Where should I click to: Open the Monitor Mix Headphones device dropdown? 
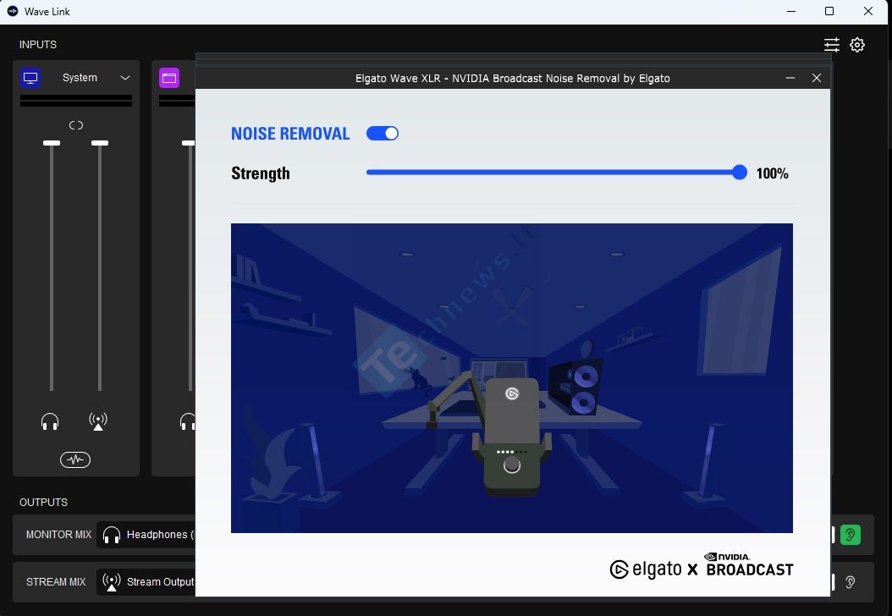tap(146, 535)
